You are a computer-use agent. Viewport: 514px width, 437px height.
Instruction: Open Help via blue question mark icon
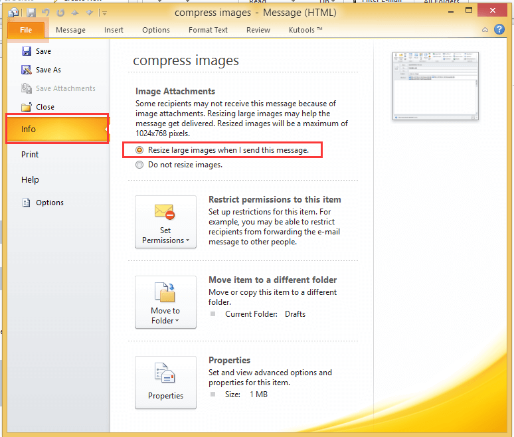coord(499,29)
